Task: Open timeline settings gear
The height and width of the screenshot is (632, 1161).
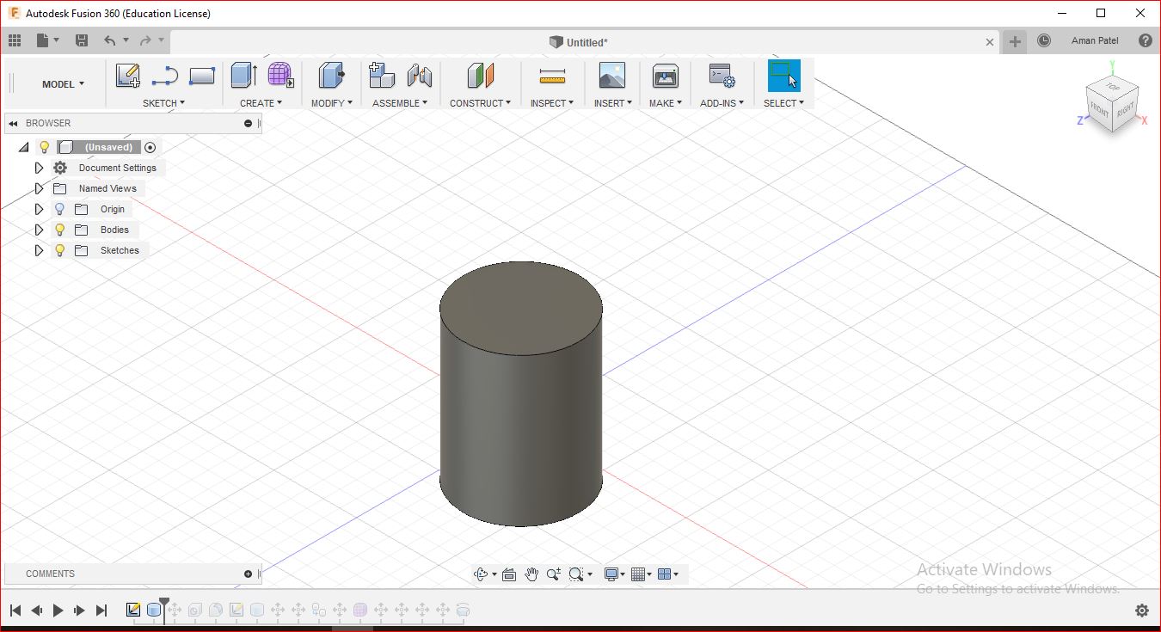Action: coord(1142,611)
